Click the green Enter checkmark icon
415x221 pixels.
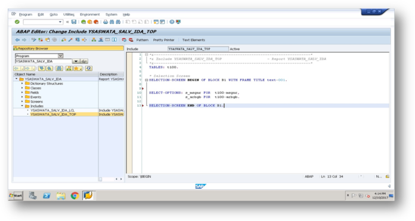point(17,22)
